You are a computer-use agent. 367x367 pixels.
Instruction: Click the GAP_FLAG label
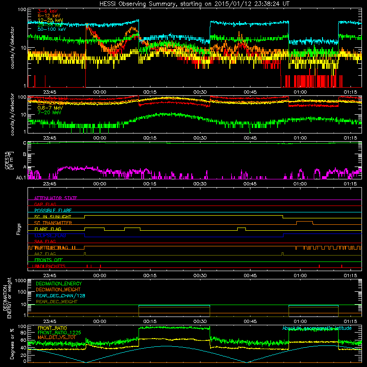(45, 204)
